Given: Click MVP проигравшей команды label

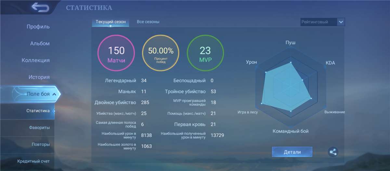Looking at the screenshot, I should pos(189,103).
